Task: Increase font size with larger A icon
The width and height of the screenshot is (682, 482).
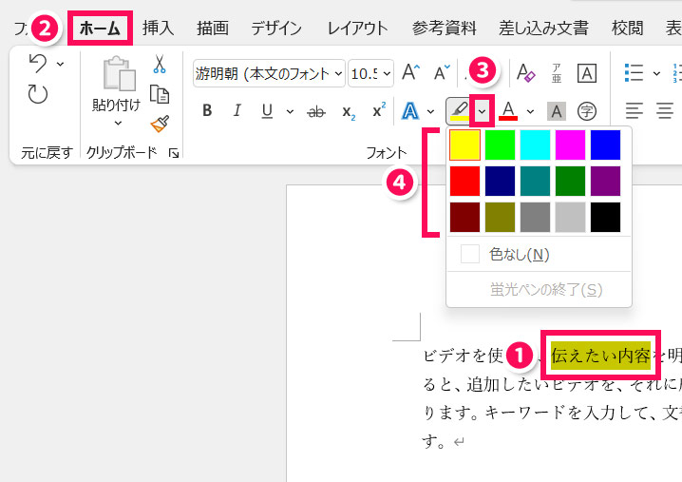Action: pyautogui.click(x=410, y=72)
